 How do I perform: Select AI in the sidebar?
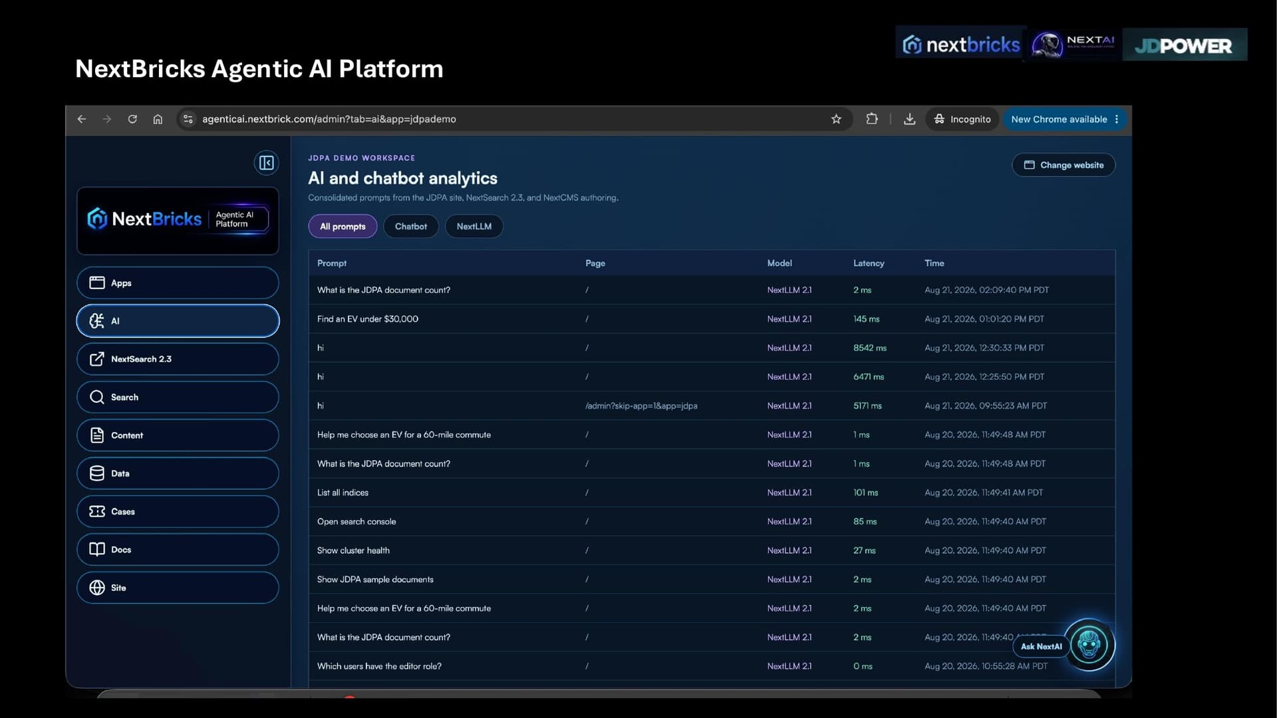point(178,321)
